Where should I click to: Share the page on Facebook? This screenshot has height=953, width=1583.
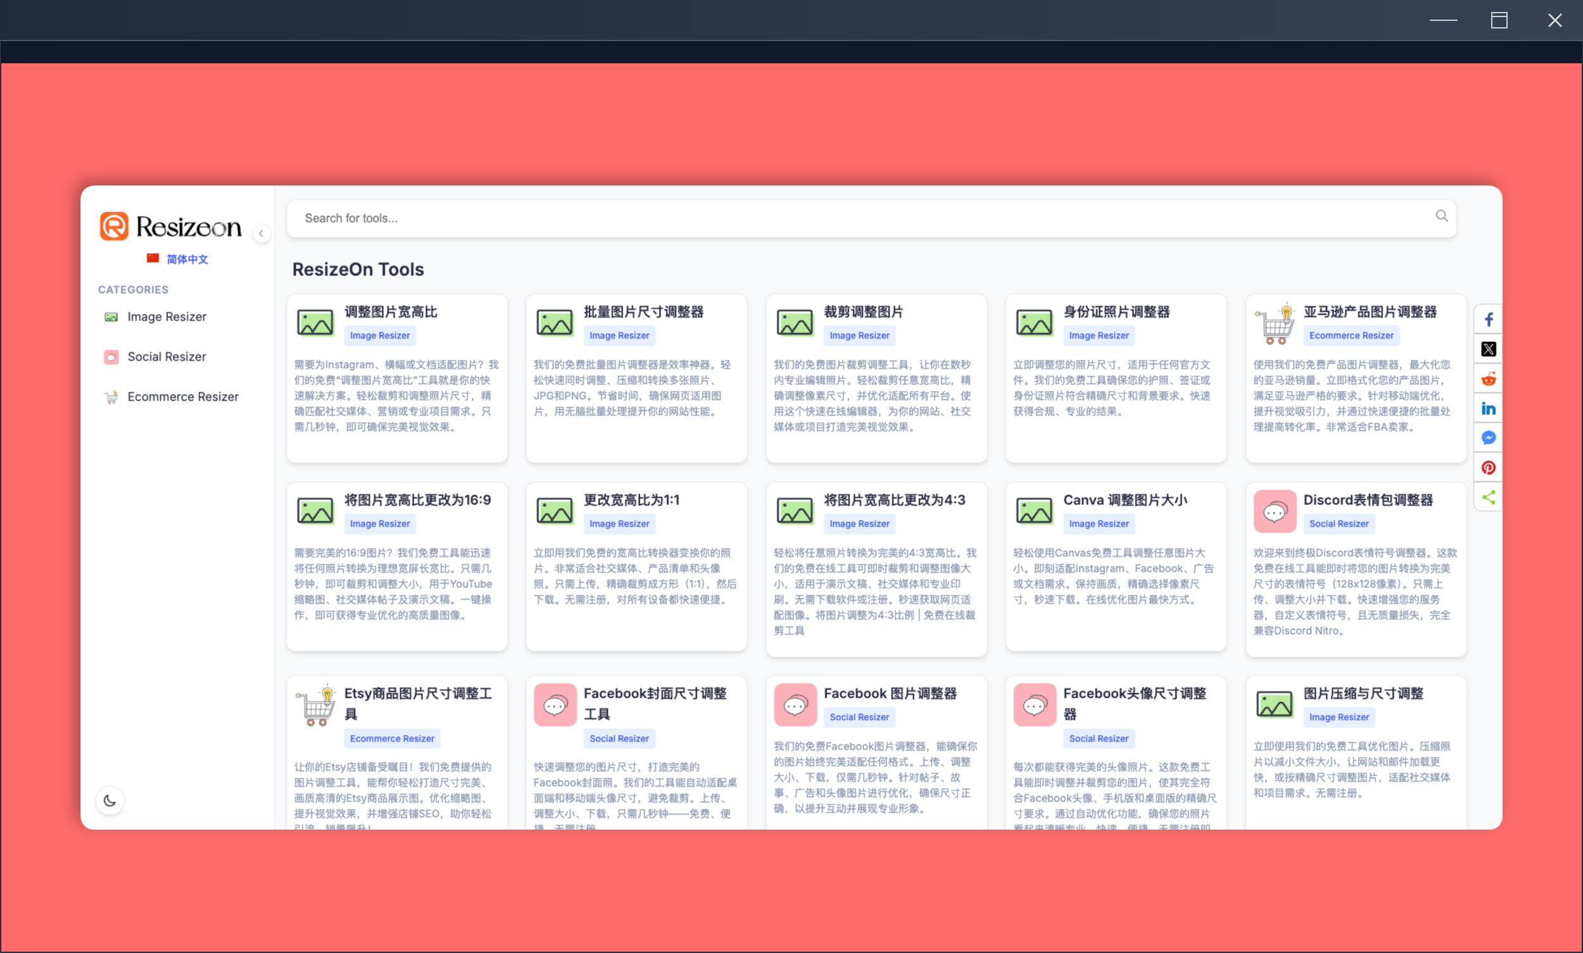pos(1489,319)
